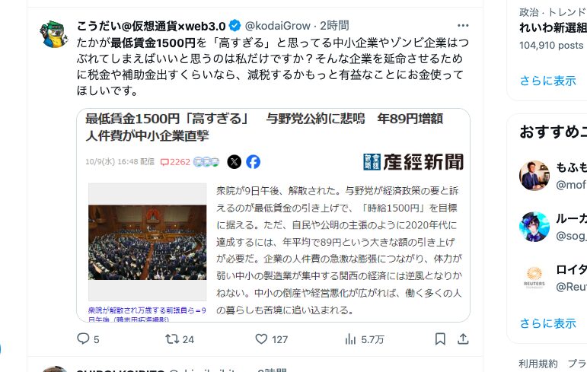Click the 2時間 timestamp link

coord(334,26)
